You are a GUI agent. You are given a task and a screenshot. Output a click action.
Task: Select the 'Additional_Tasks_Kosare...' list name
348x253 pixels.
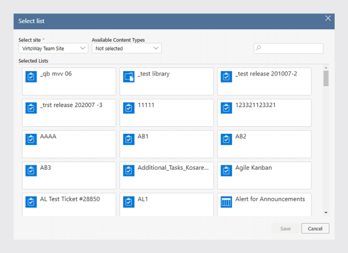tap(173, 168)
